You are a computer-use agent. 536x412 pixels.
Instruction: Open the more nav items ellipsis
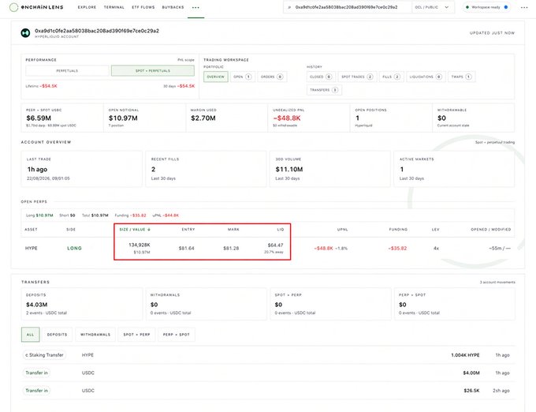195,7
